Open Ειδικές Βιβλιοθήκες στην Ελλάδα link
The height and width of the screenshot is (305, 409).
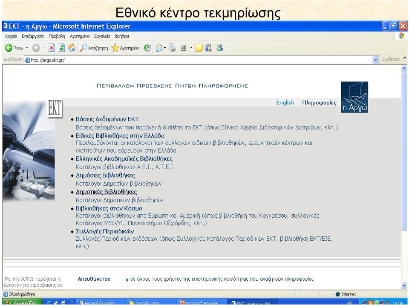click(120, 135)
